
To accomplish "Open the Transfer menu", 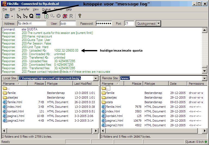I will (24, 9).
